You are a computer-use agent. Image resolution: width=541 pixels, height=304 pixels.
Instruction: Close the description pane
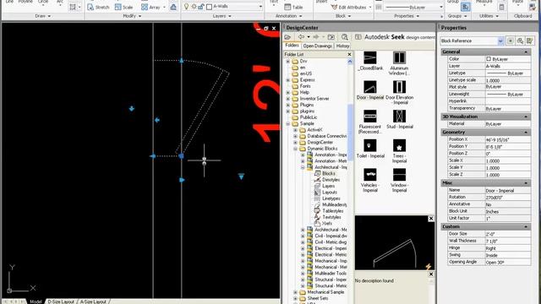[x=431, y=274]
